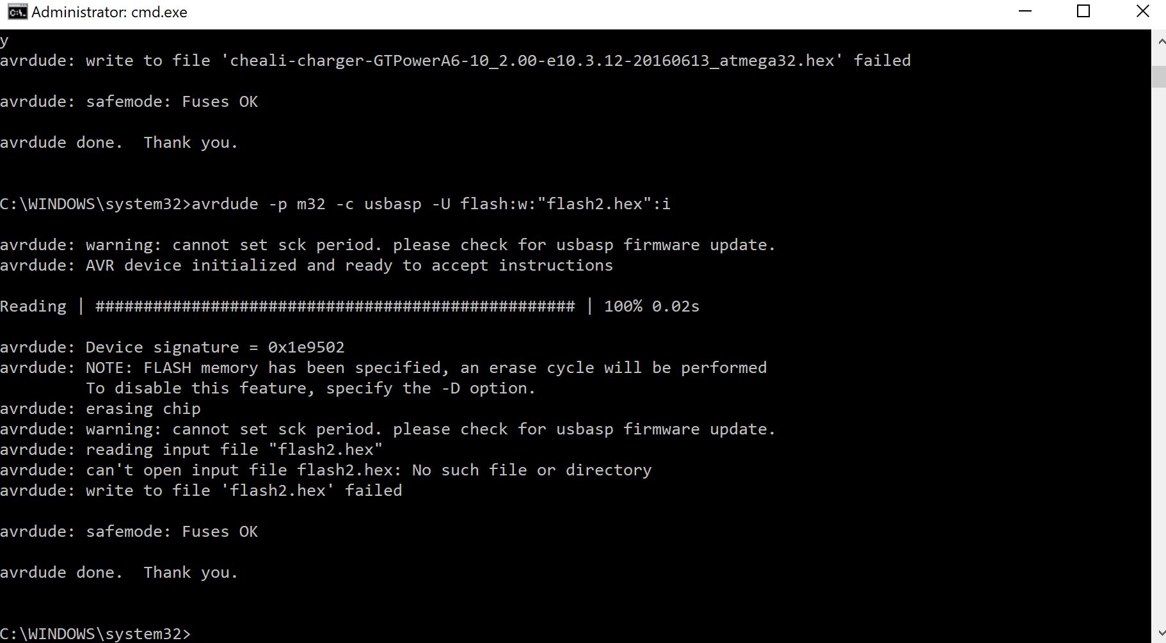
Task: Click the "avrdude: erasing chip" line
Action: click(x=100, y=409)
